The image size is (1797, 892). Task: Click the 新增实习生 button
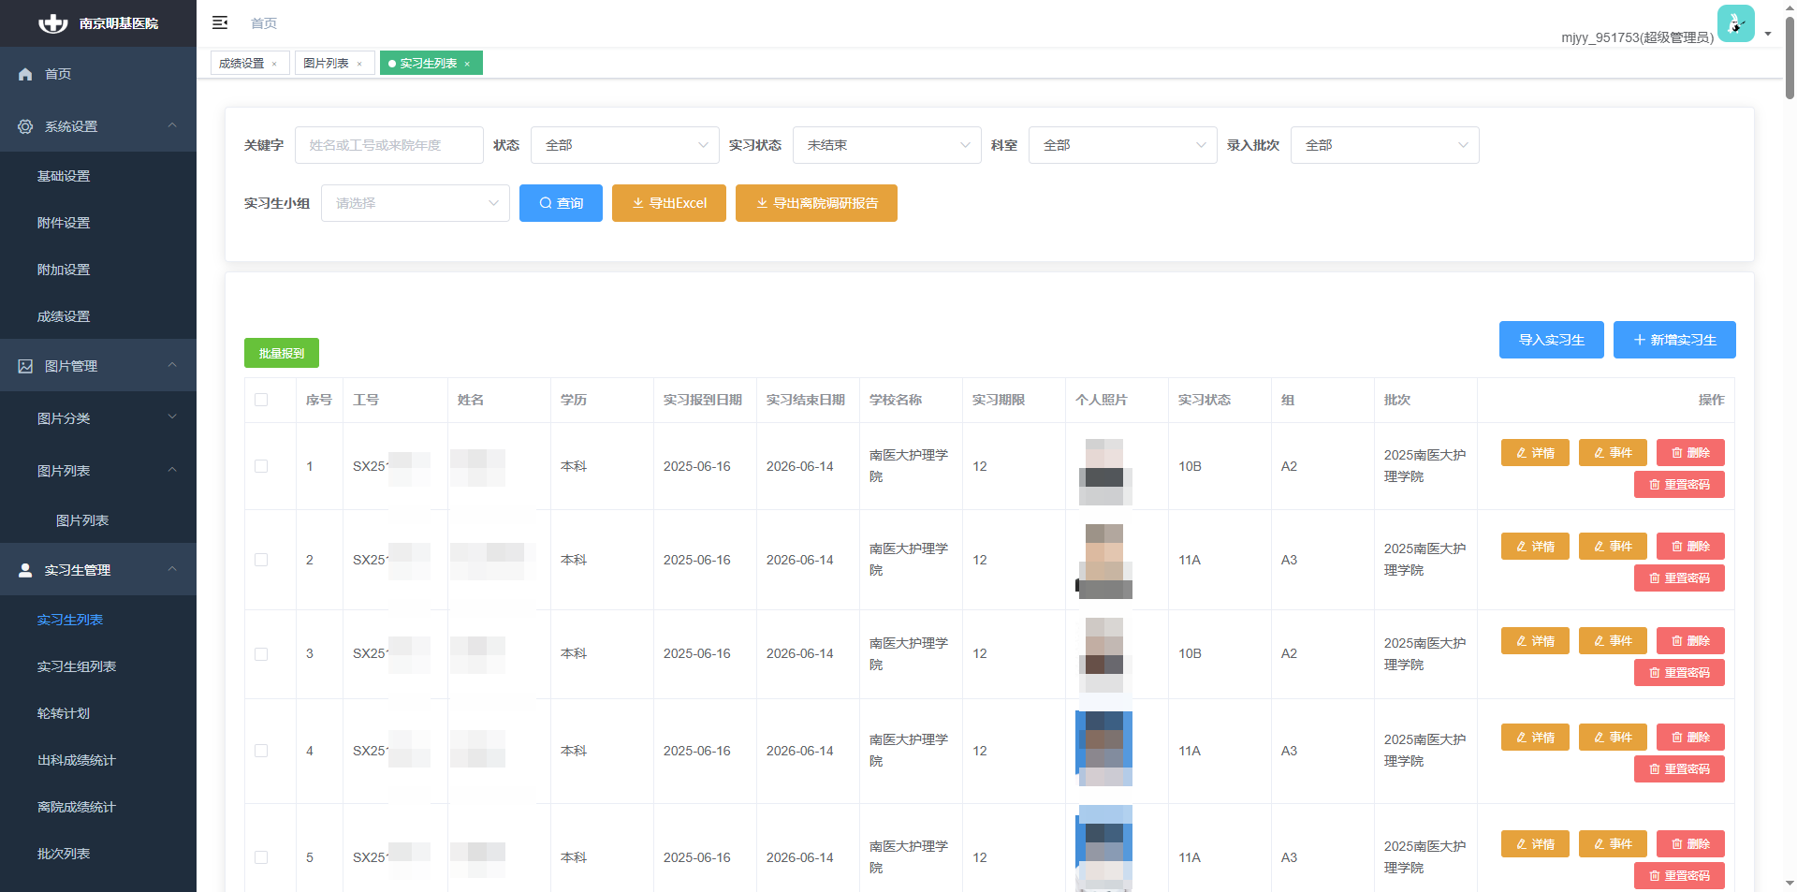tap(1673, 340)
